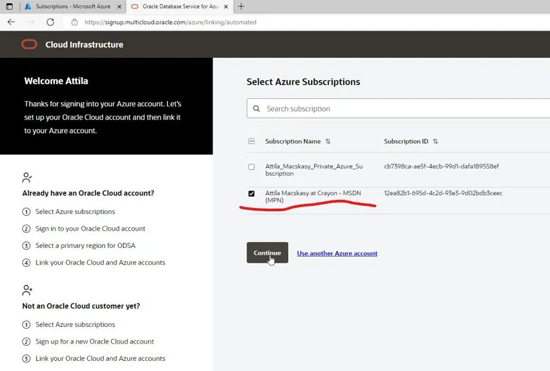Uncheck Attila Macskasy at Crayon - MSDN checkbox

click(251, 193)
